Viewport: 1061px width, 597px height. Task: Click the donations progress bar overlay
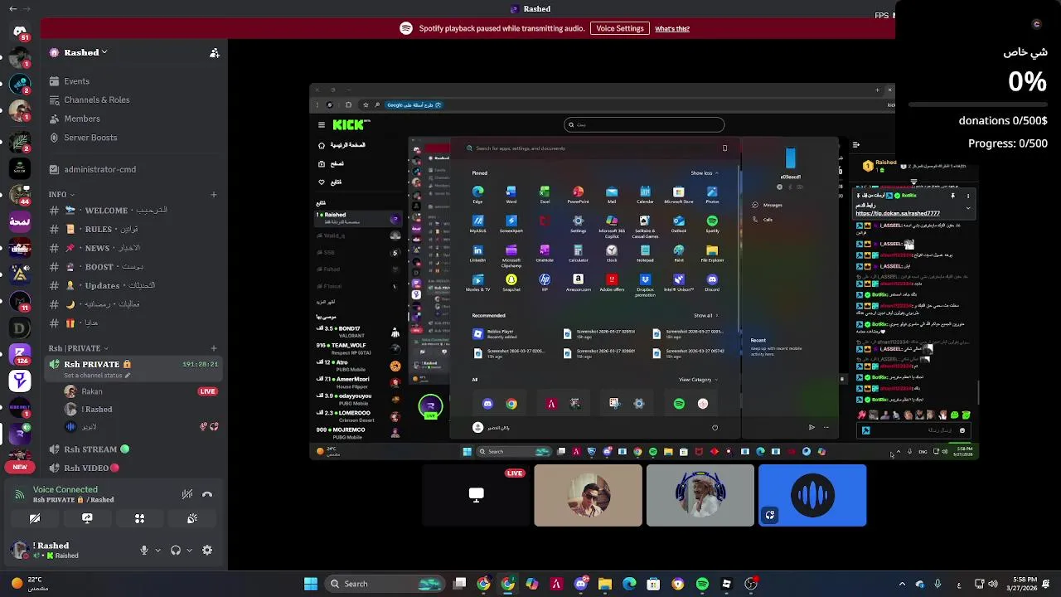(978, 105)
